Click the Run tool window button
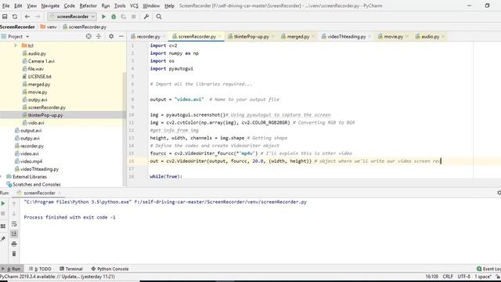This screenshot has height=282, width=501. pos(13,269)
